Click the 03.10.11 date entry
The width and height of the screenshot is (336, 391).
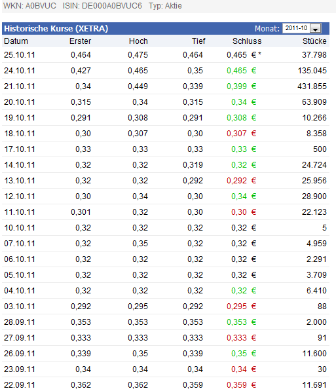point(20,307)
